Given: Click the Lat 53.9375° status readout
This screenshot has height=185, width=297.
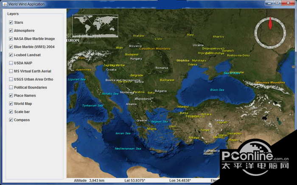Looking at the screenshot, I should [135, 180].
